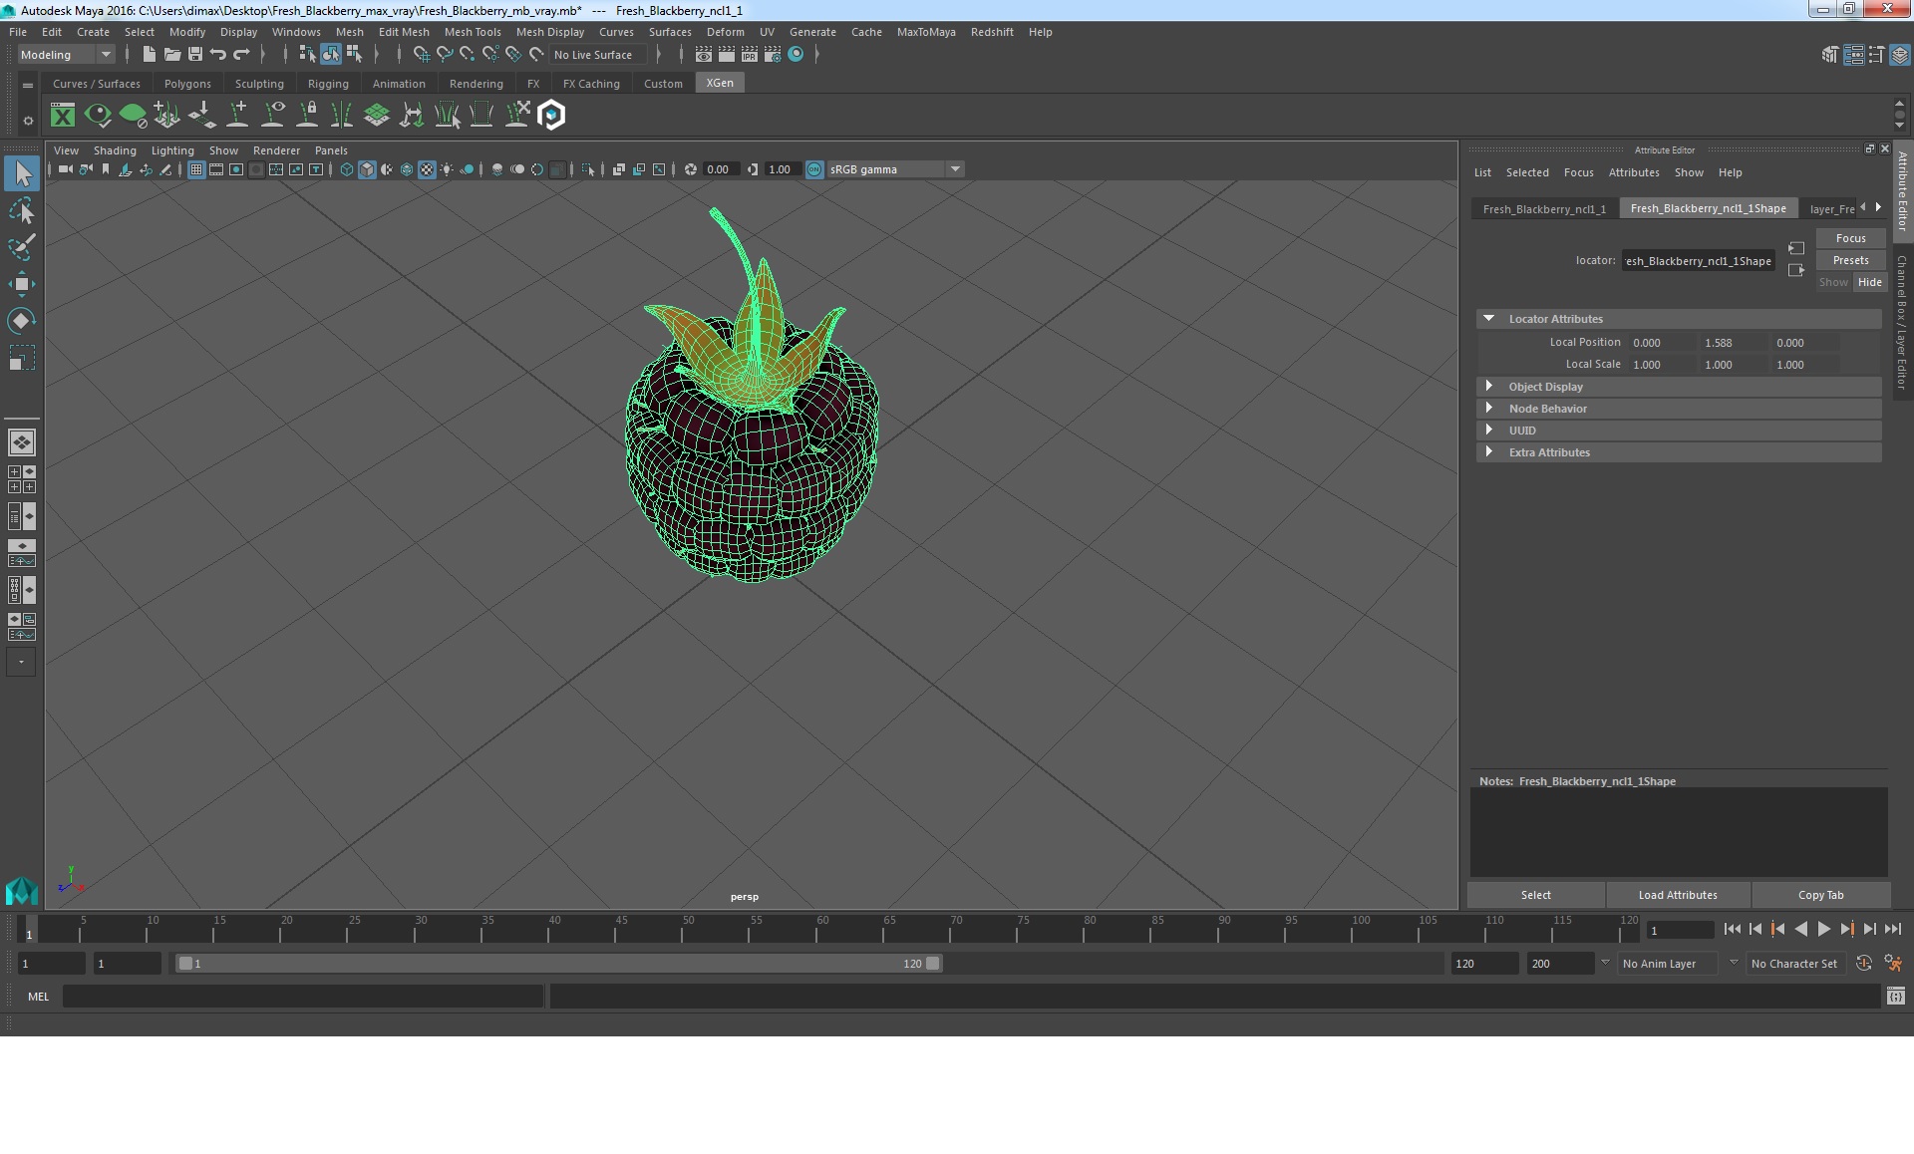Toggle select by object type mode
The height and width of the screenshot is (1154, 1914).
[x=331, y=55]
